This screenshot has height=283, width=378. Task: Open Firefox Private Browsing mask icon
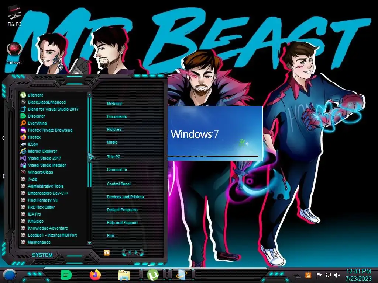tap(23, 130)
